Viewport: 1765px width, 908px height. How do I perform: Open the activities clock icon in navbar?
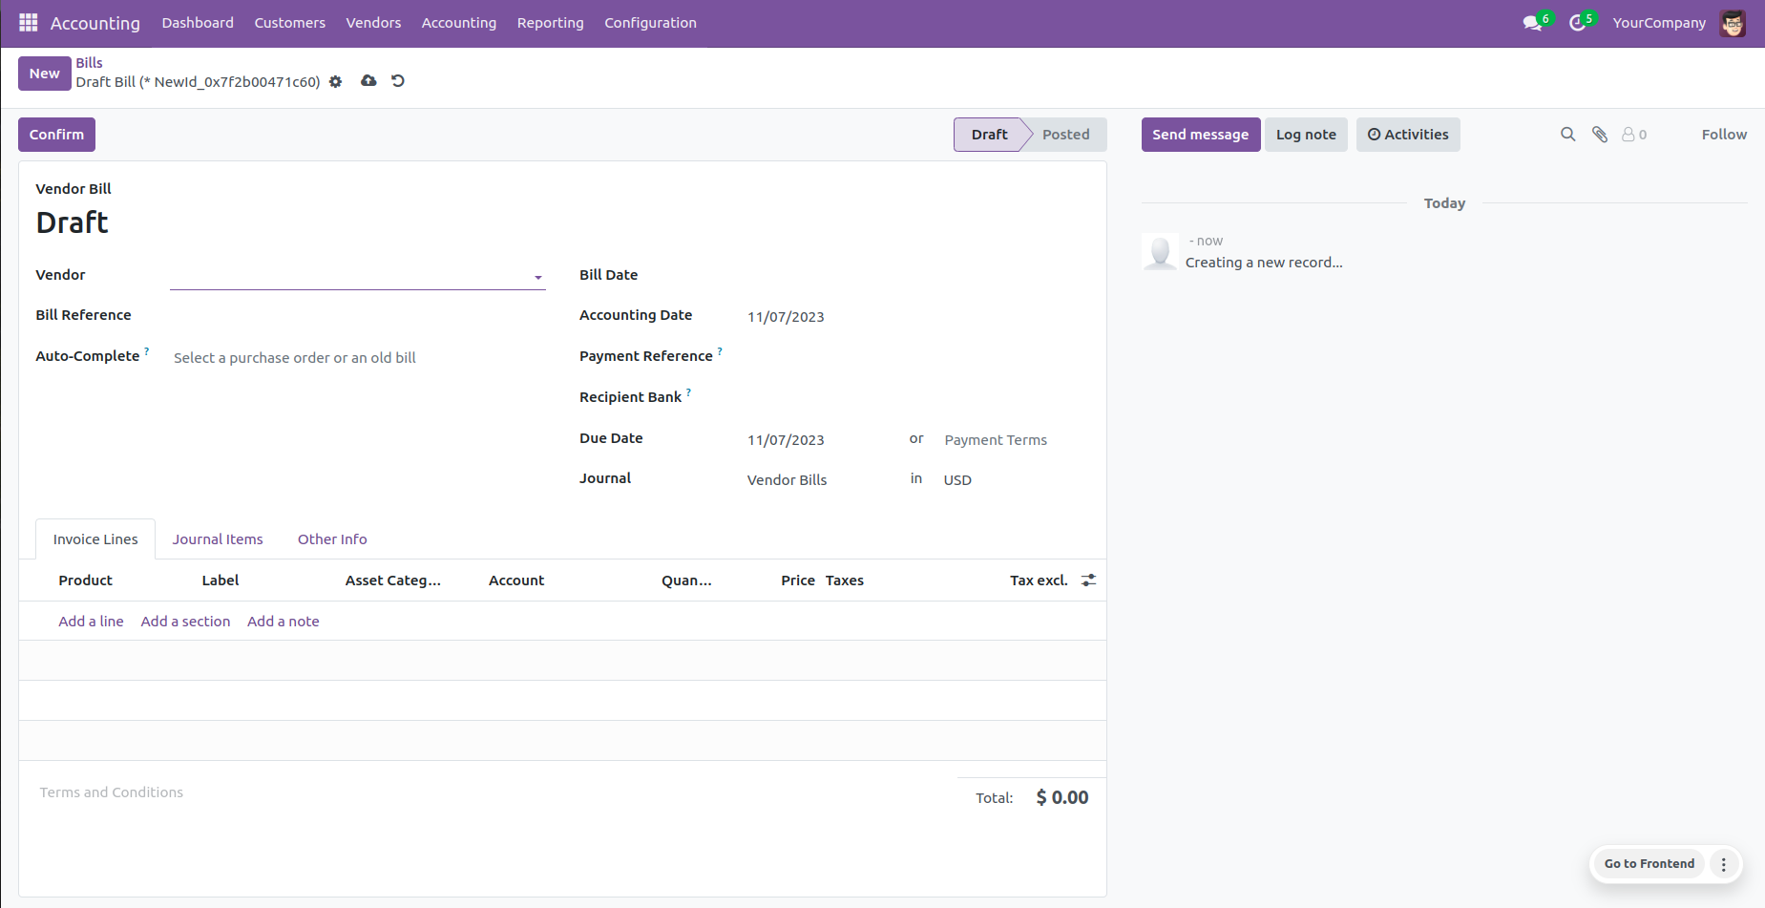(1578, 23)
